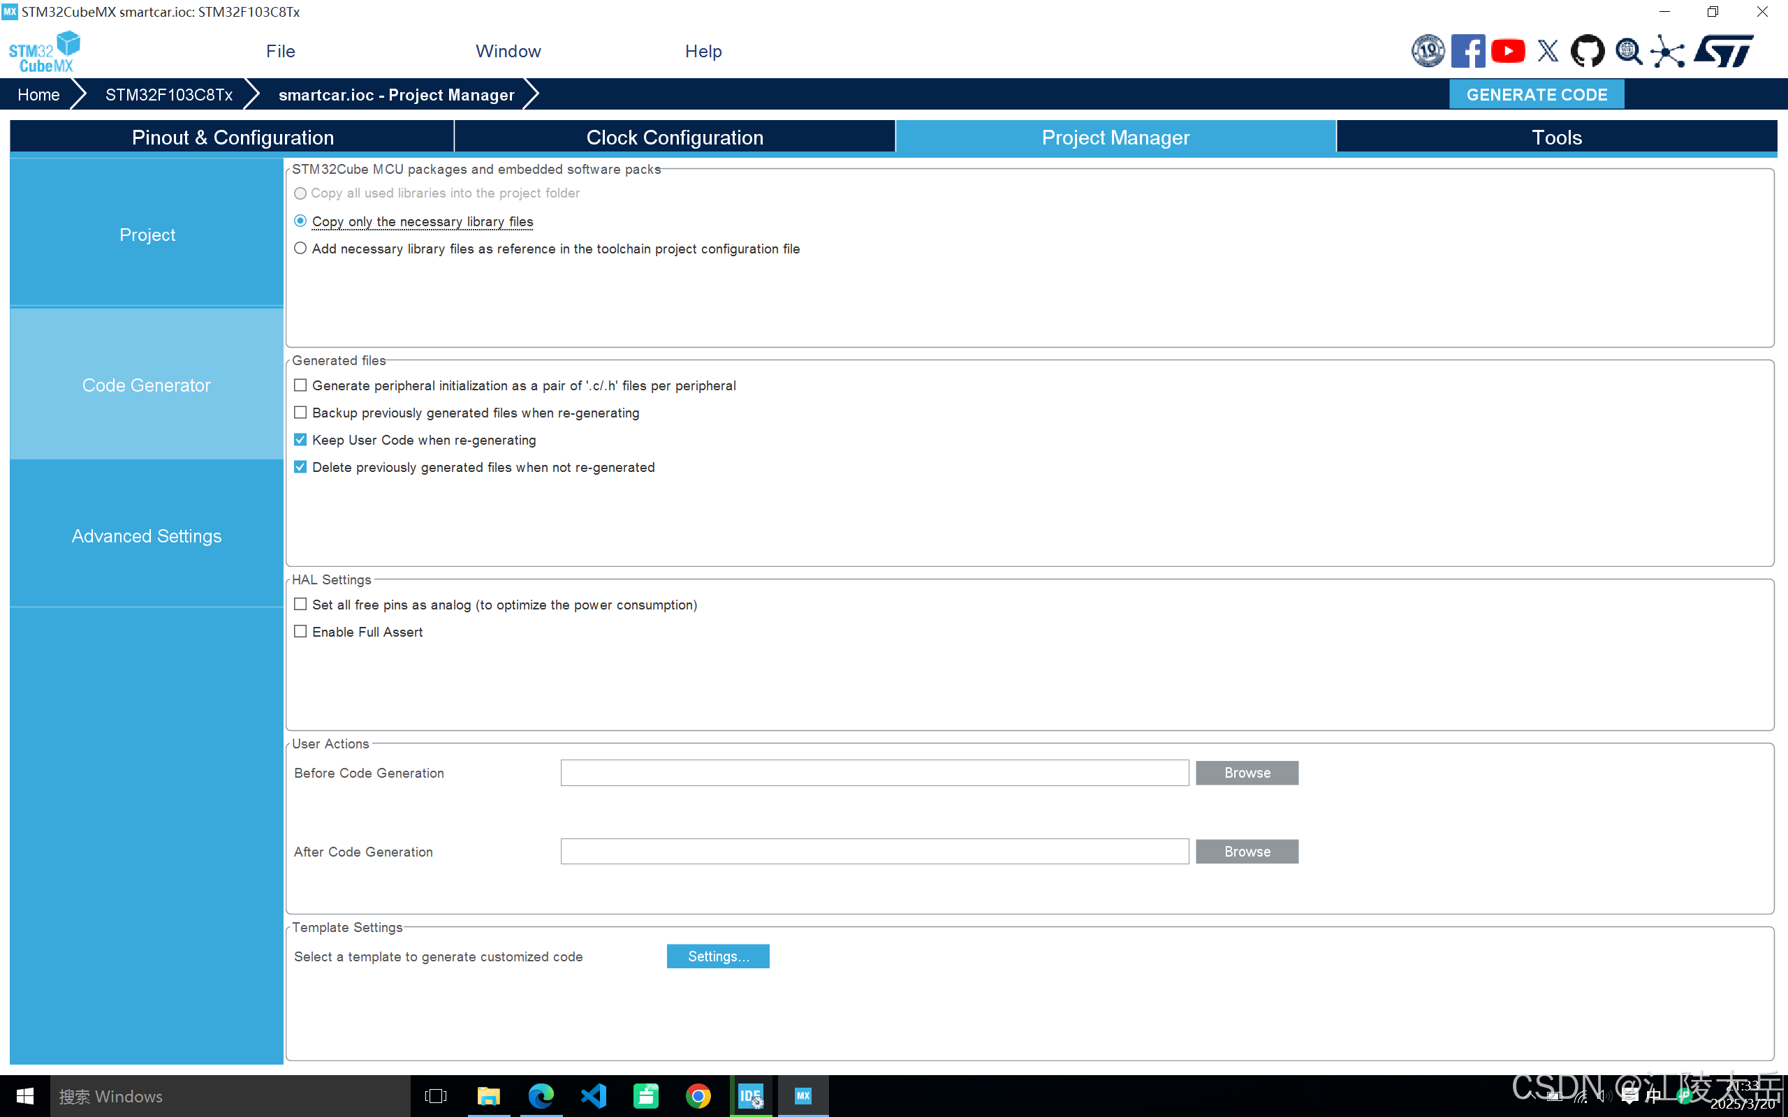Enable Full Assert checkbox
Image resolution: width=1788 pixels, height=1117 pixels.
(301, 632)
